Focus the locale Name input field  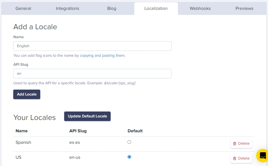click(92, 46)
